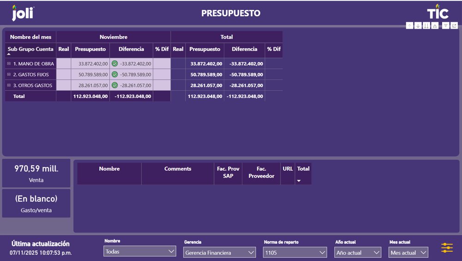Open the Norma de reparto 1105 dropdown
Viewport: 462px width, 261px height.
tap(295, 252)
